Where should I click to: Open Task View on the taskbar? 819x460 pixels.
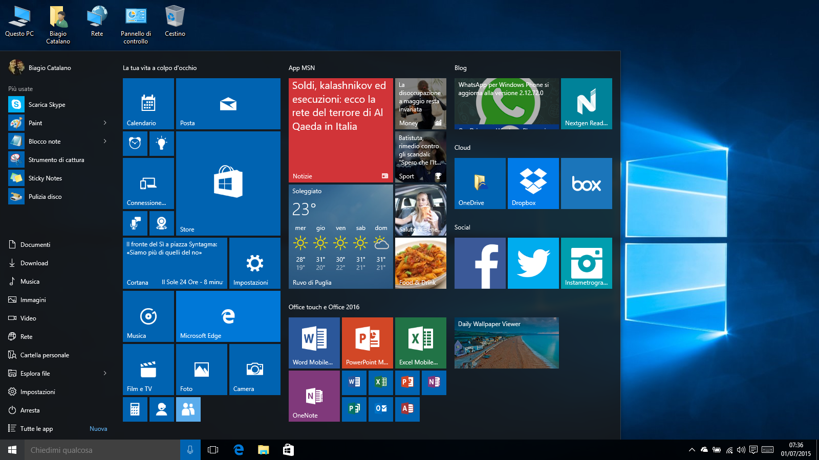pyautogui.click(x=213, y=450)
